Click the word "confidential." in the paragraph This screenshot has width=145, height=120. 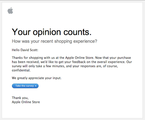[x=21, y=70]
